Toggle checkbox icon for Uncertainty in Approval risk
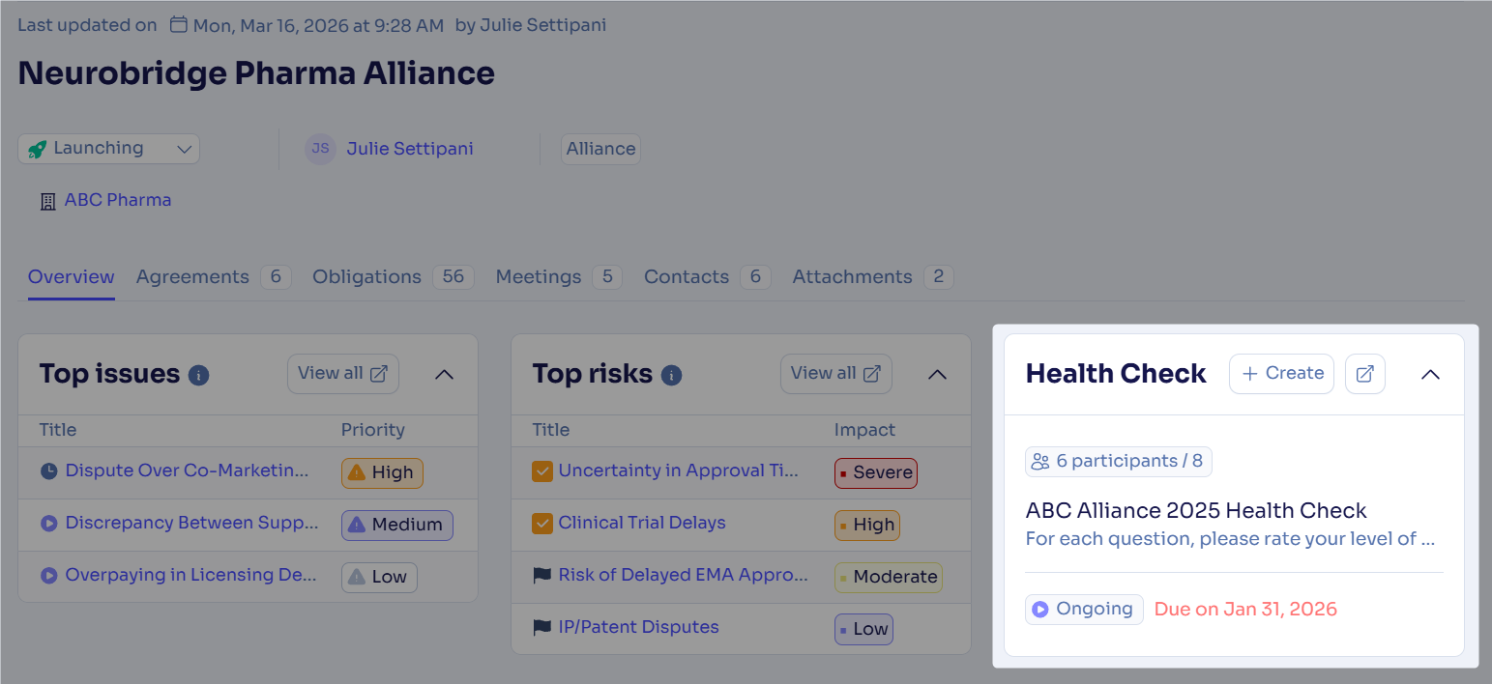Viewport: 1492px width, 684px height. tap(542, 471)
